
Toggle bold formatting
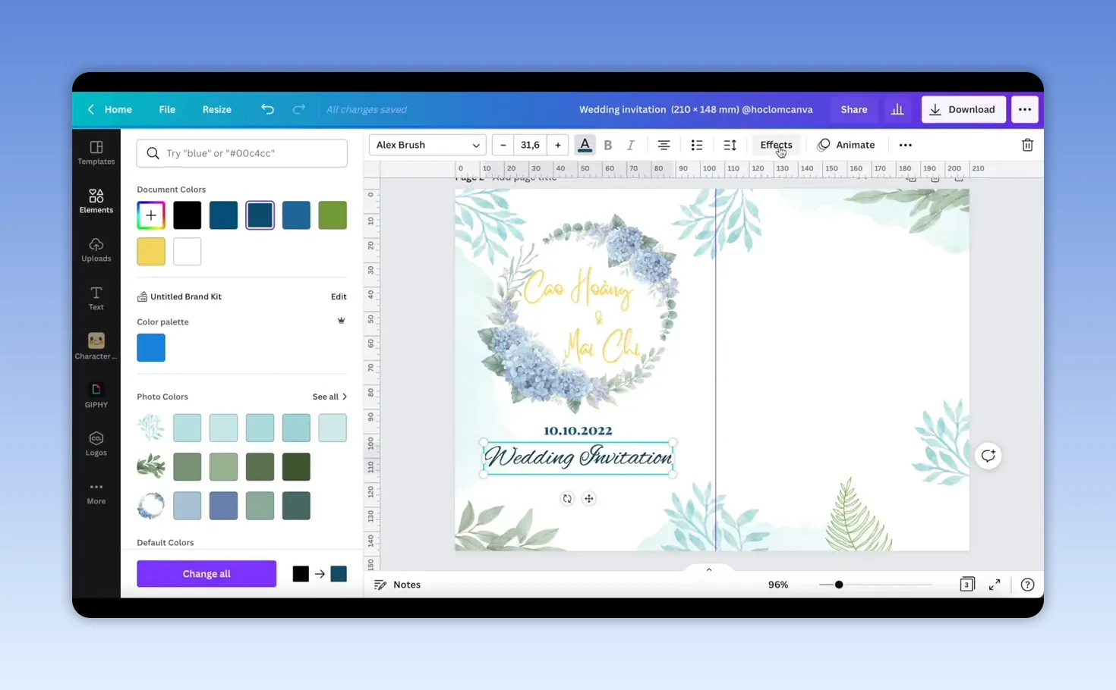(x=608, y=145)
